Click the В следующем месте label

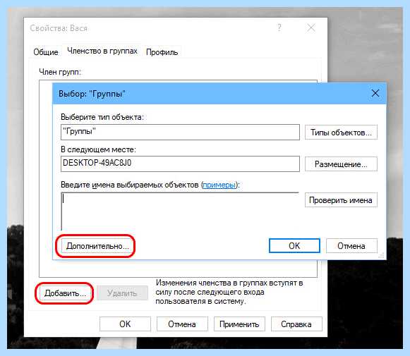pyautogui.click(x=98, y=149)
